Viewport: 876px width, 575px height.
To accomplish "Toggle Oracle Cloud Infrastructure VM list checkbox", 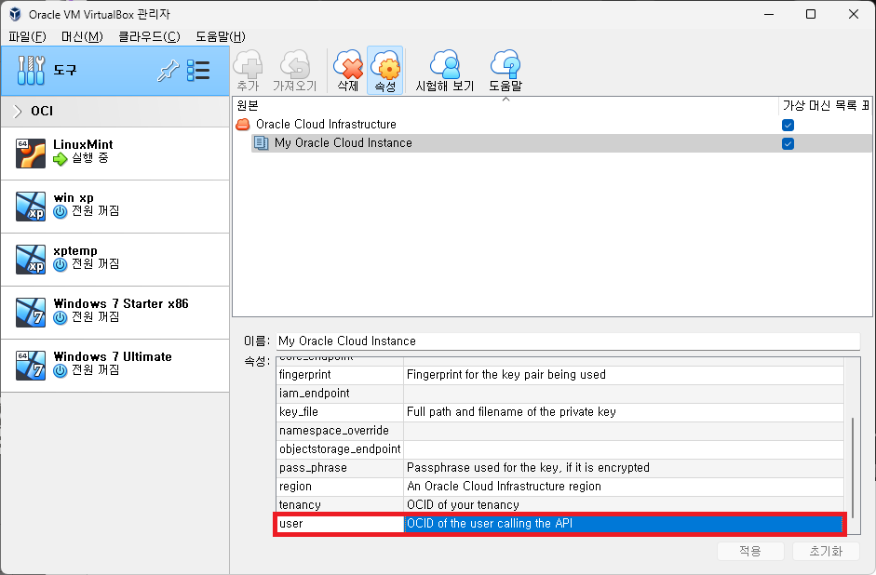I will tap(788, 125).
